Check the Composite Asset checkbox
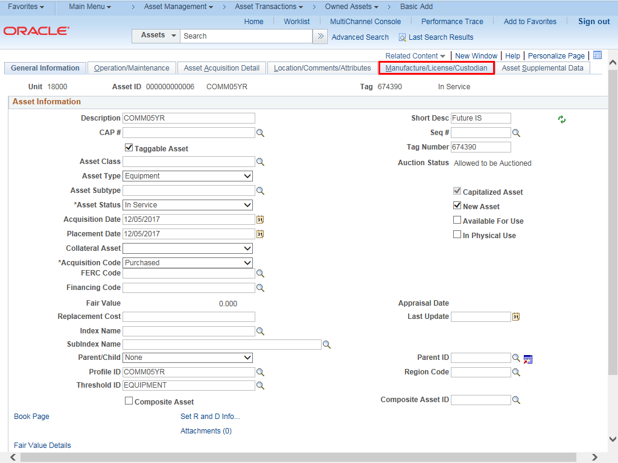The height and width of the screenshot is (463, 618). [129, 401]
